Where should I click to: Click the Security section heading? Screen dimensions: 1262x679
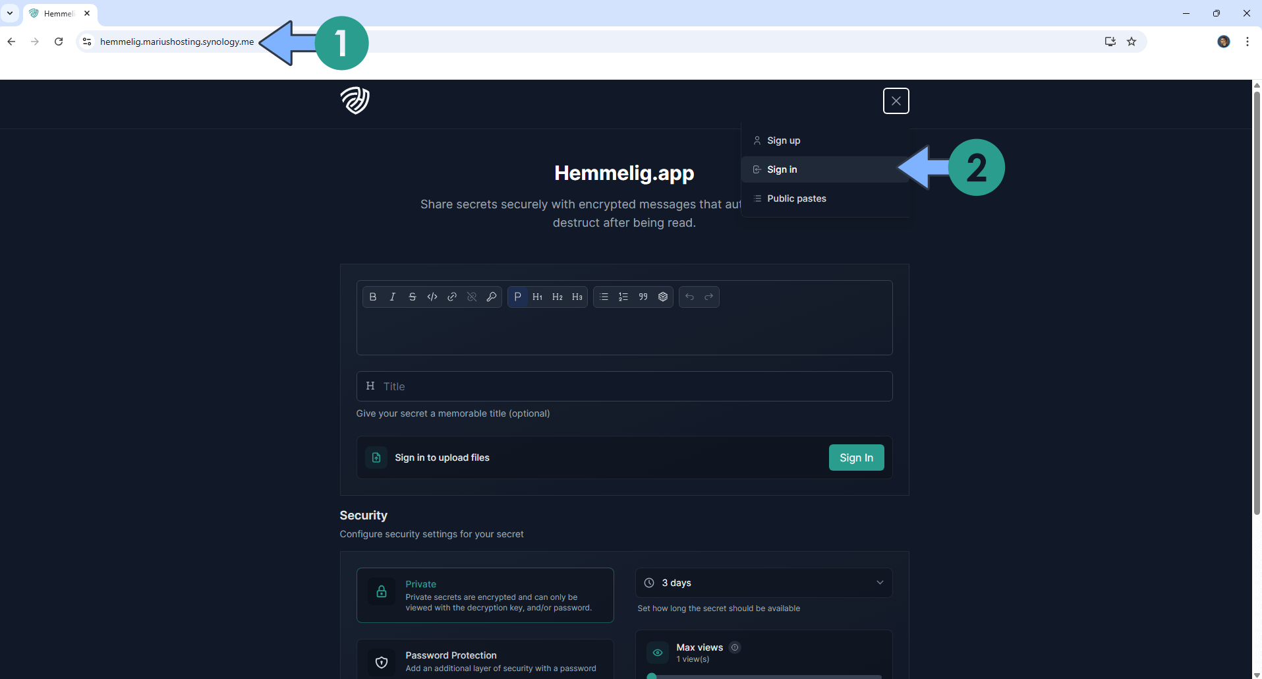click(364, 516)
